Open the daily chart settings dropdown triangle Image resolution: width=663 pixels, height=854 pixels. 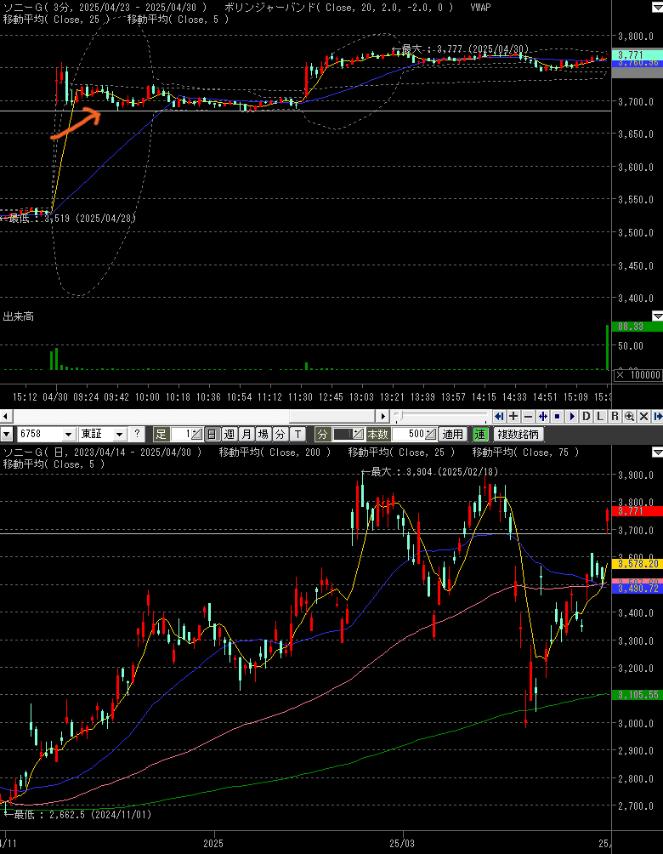click(x=657, y=452)
